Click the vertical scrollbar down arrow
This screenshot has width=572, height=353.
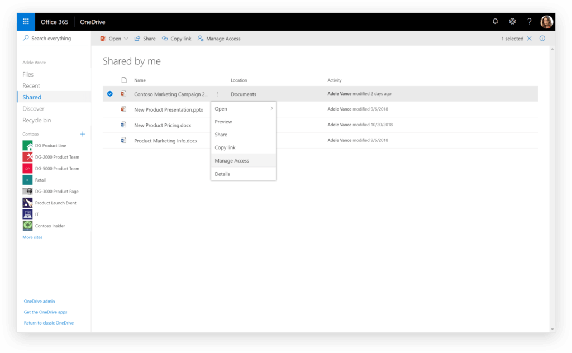point(552,330)
